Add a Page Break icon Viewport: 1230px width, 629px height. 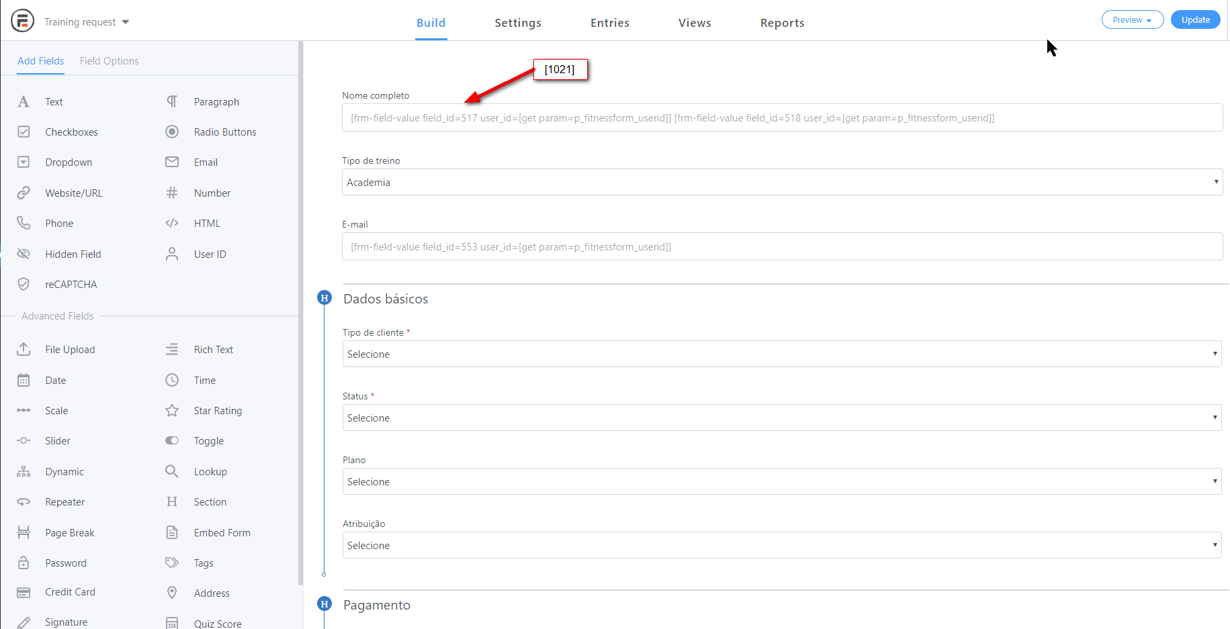(24, 532)
